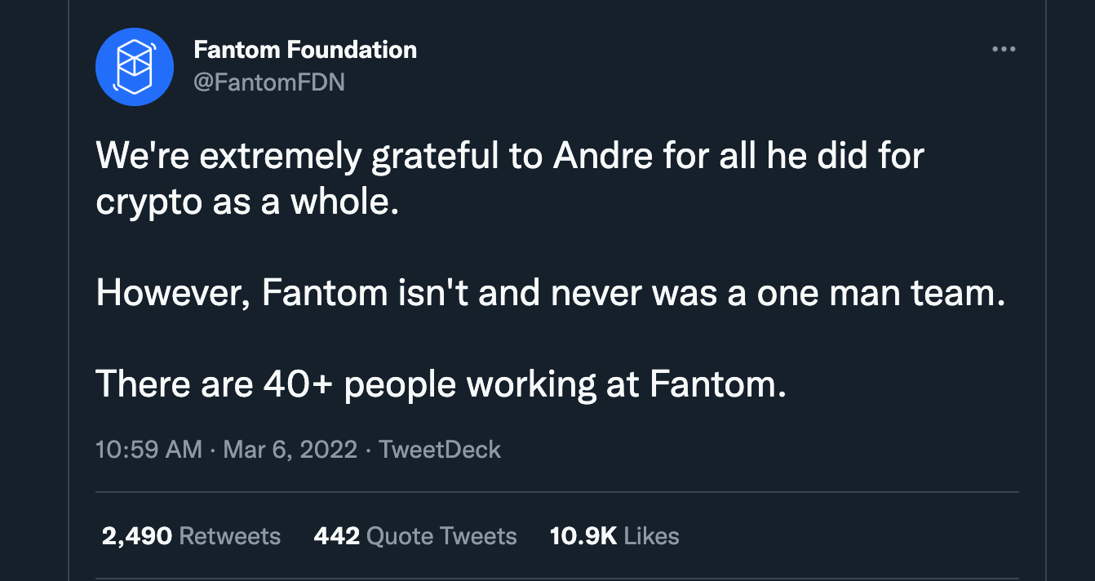The height and width of the screenshot is (581, 1095).
Task: Click the @FantomFDN handle
Action: tap(269, 82)
